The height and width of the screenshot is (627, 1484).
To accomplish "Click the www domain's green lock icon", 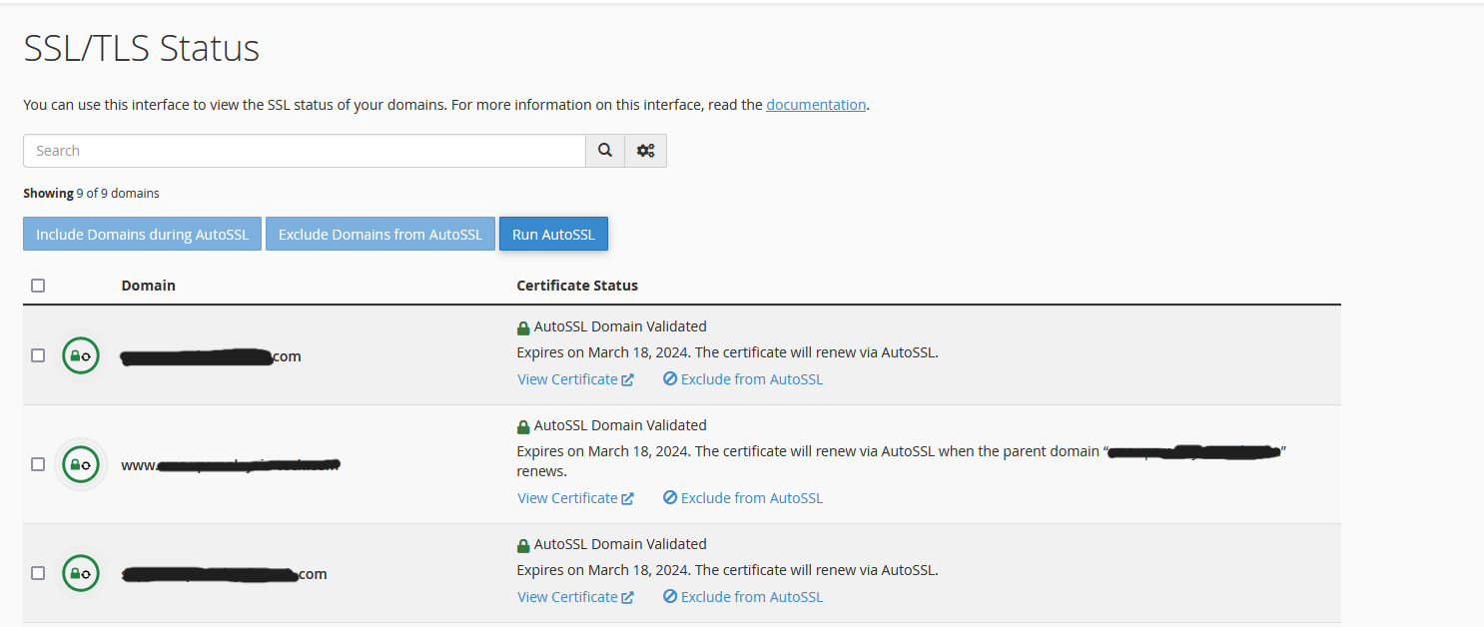I will click(80, 464).
